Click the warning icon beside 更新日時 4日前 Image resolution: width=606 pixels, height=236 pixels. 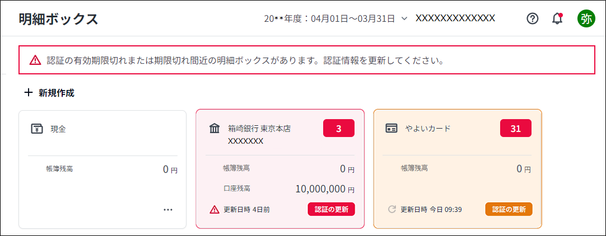[215, 210]
